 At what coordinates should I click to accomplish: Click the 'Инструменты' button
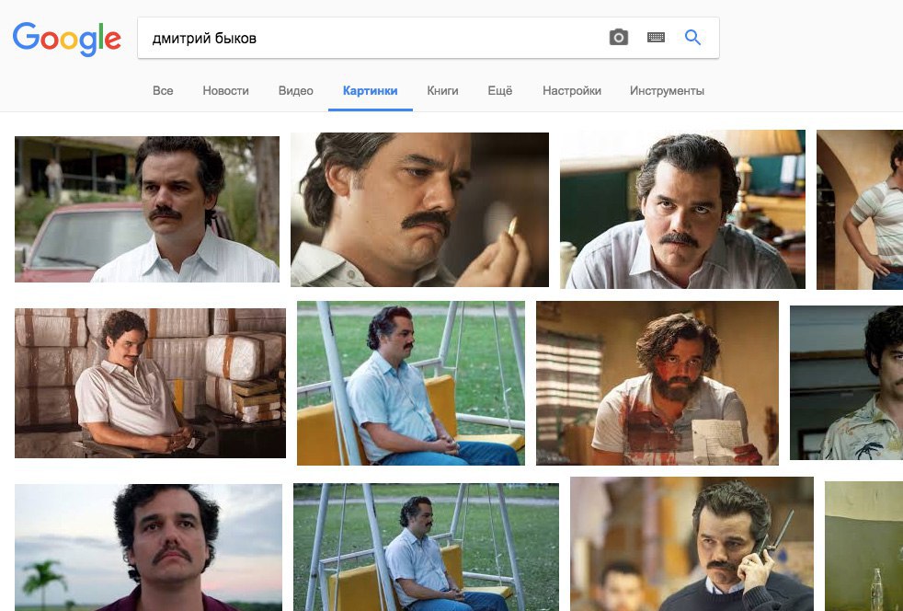(x=667, y=90)
